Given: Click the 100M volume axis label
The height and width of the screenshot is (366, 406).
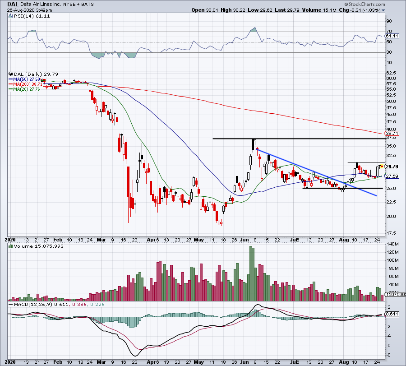Looking at the screenshot, I should [392, 260].
